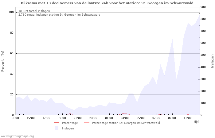
Task: Click the 2.760 totaal inslagen station line
Action: click(59, 15)
